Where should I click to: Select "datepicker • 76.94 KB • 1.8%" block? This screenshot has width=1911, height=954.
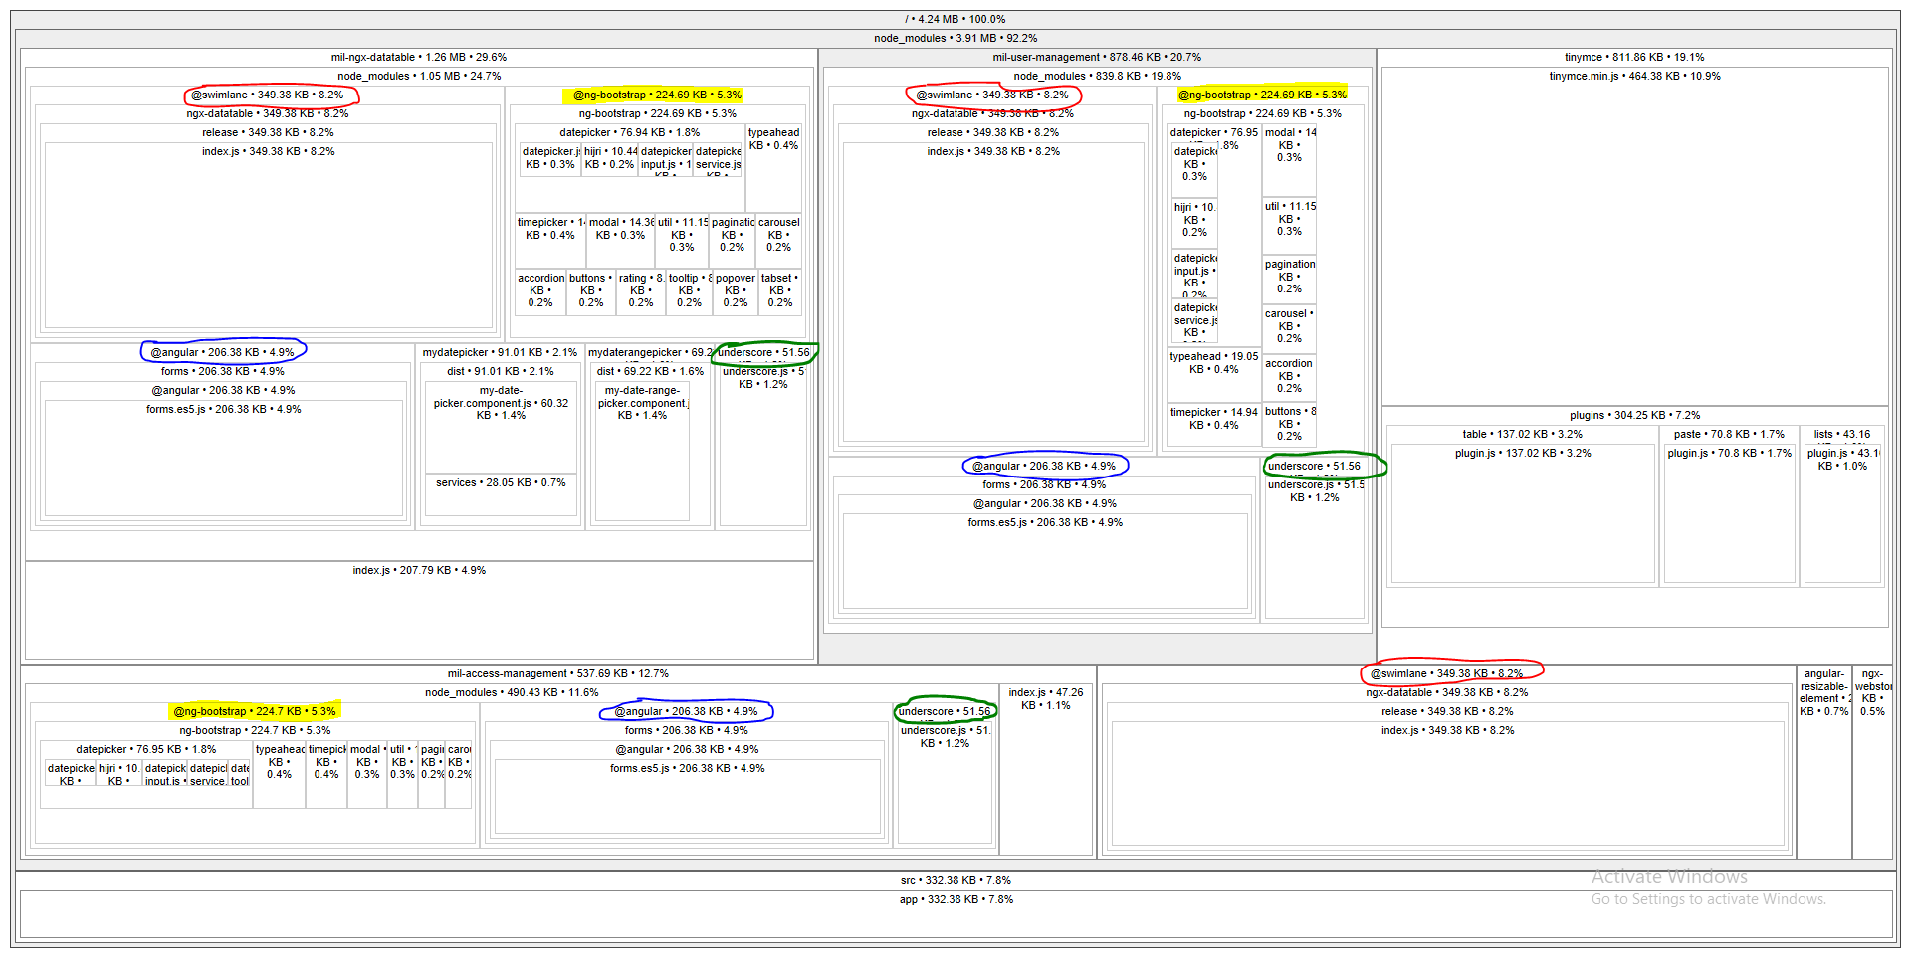[629, 132]
